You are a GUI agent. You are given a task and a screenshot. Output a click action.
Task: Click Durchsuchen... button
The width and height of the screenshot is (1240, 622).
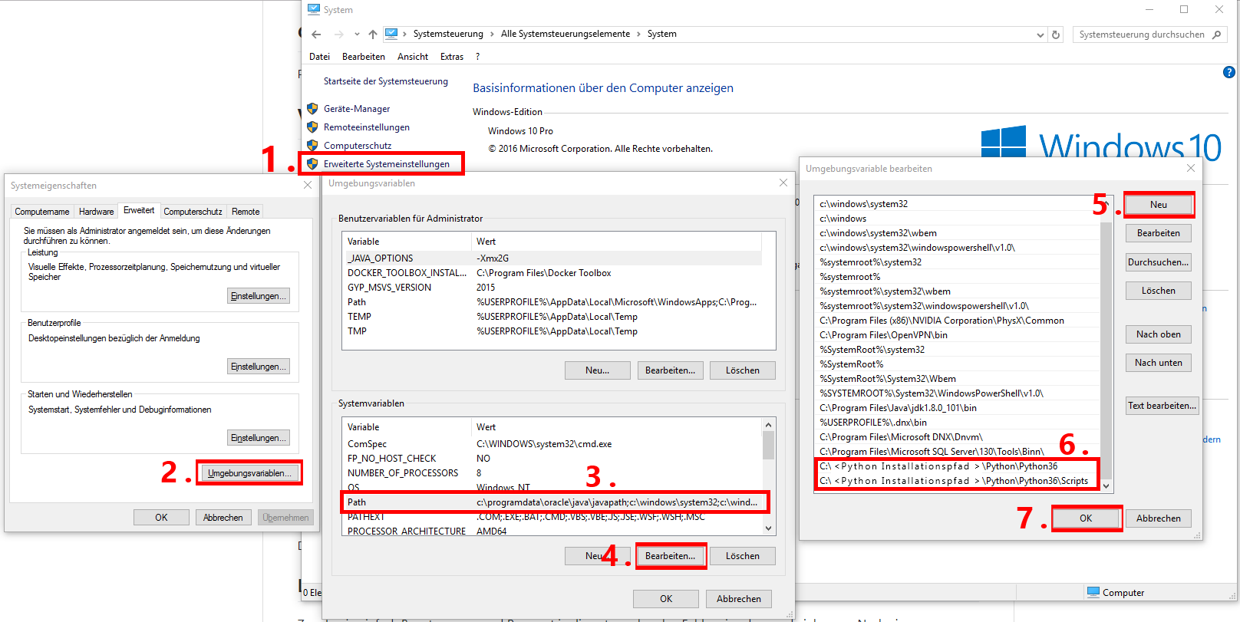point(1159,262)
